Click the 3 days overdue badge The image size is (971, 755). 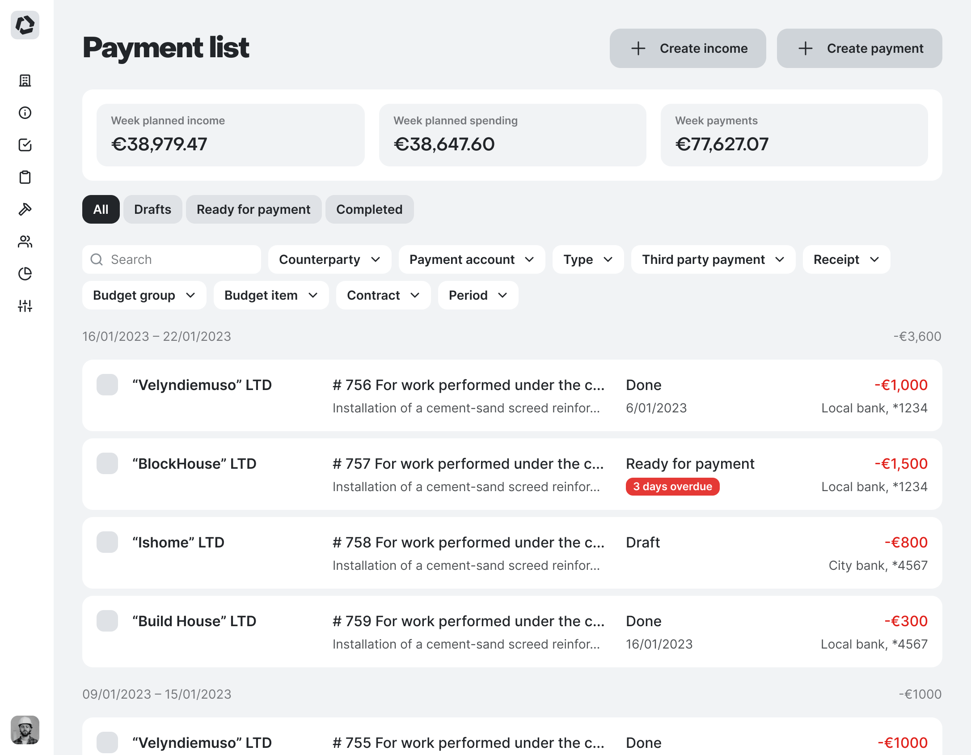(673, 487)
